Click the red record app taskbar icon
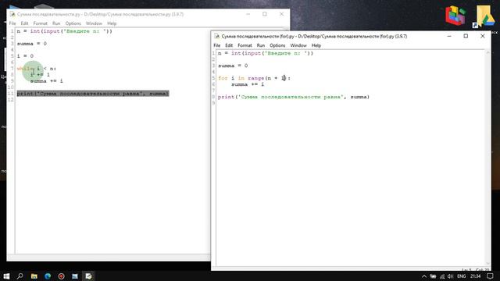Screen dimensions: 500x281 pyautogui.click(x=61, y=276)
